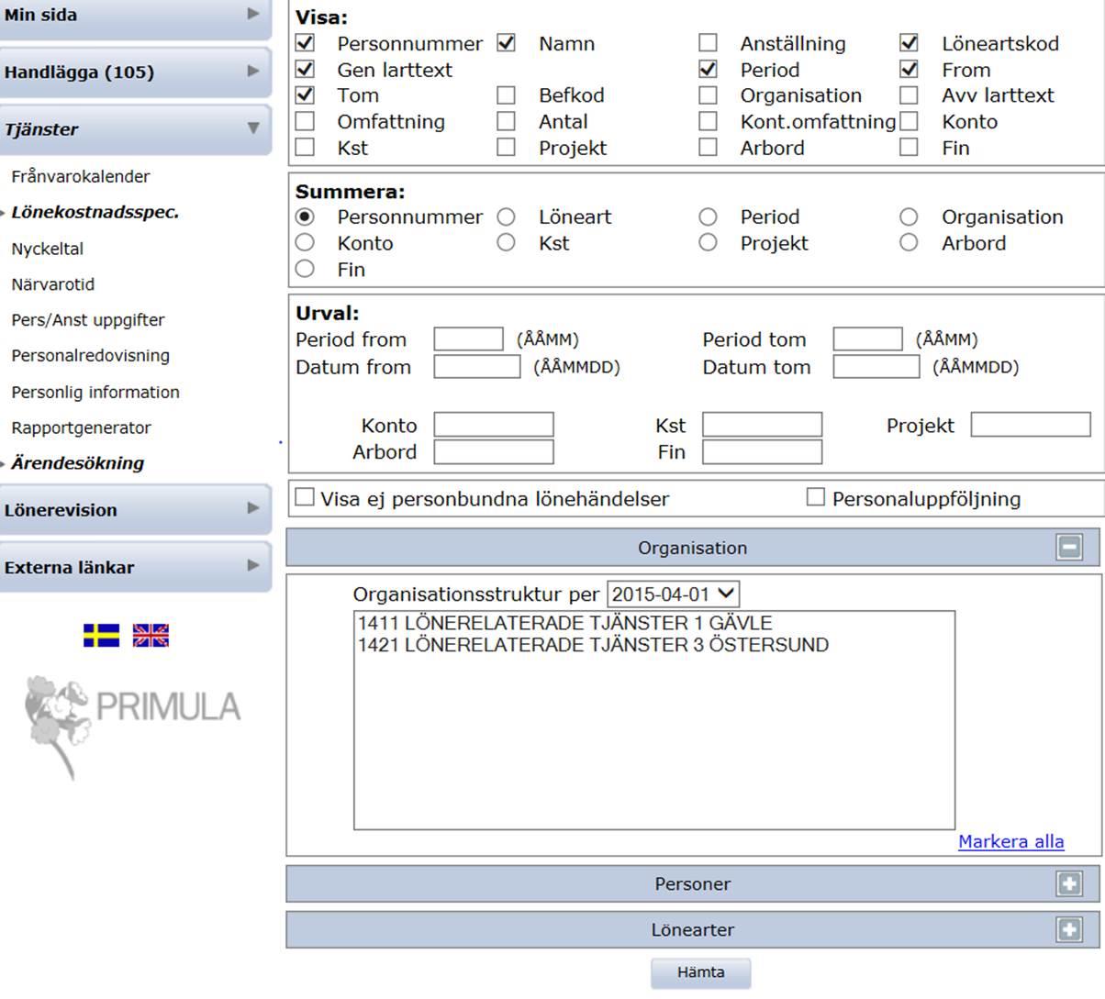Open Ärendesökning in sidebar

coord(78,463)
